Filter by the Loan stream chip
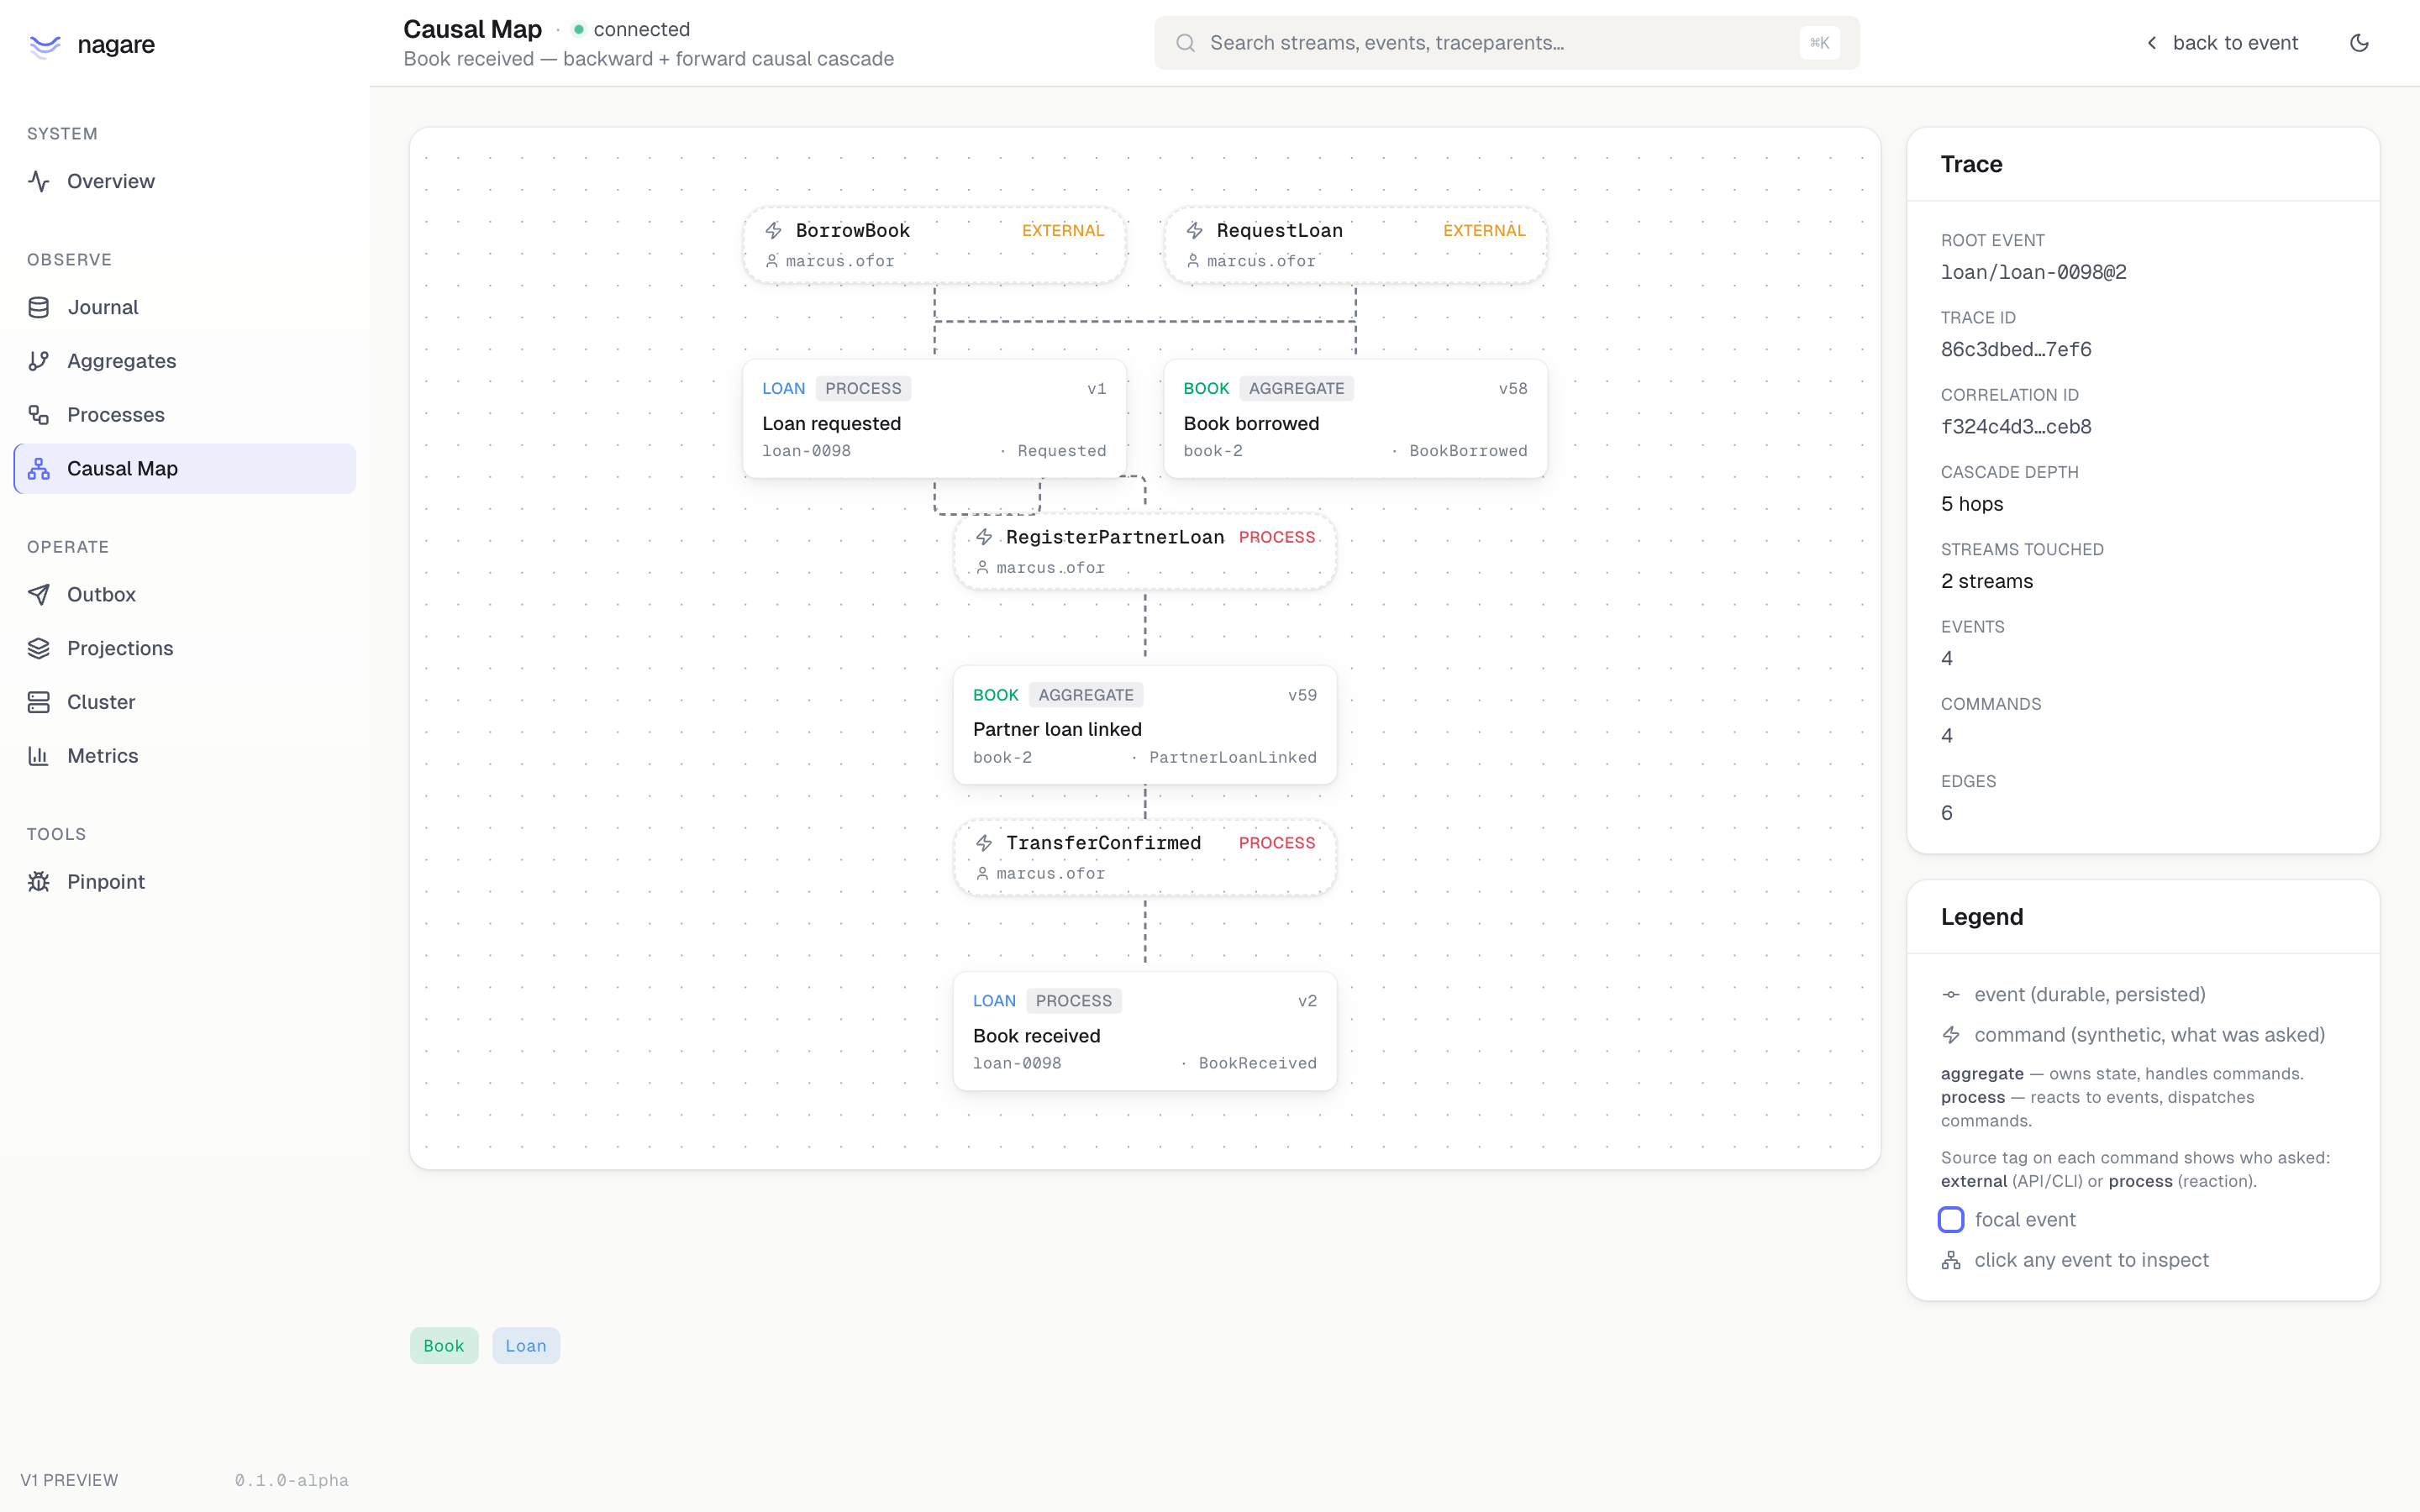The width and height of the screenshot is (2420, 1512). coord(526,1346)
